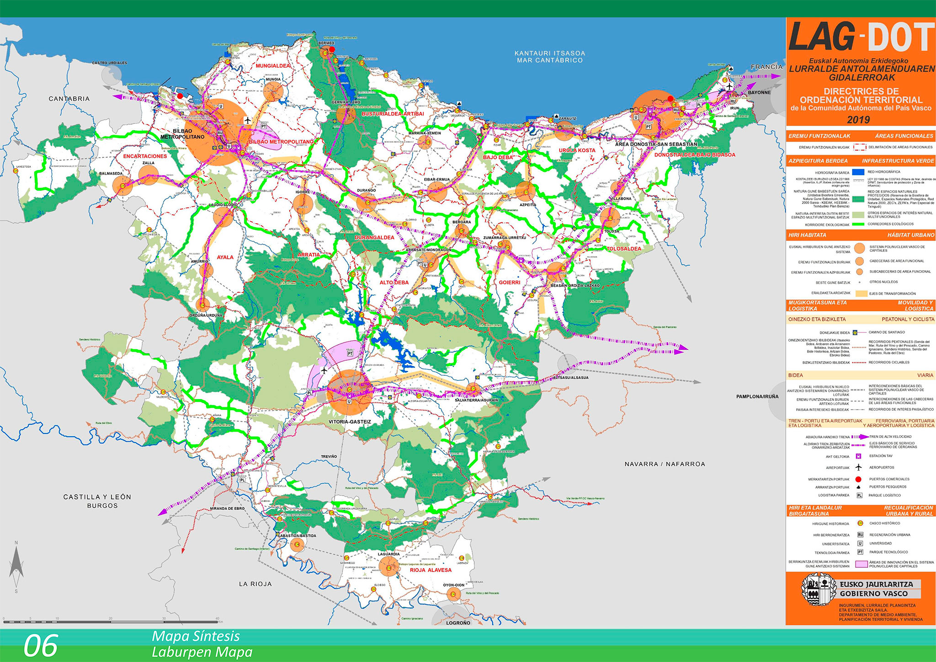Image resolution: width=936 pixels, height=662 pixels.
Task: Select the pink Áreas de Innovación swatch
Action: pyautogui.click(x=861, y=564)
